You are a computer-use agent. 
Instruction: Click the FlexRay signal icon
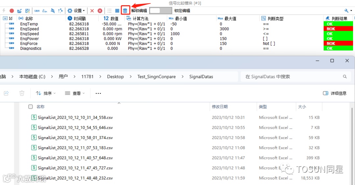[x=53, y=10]
